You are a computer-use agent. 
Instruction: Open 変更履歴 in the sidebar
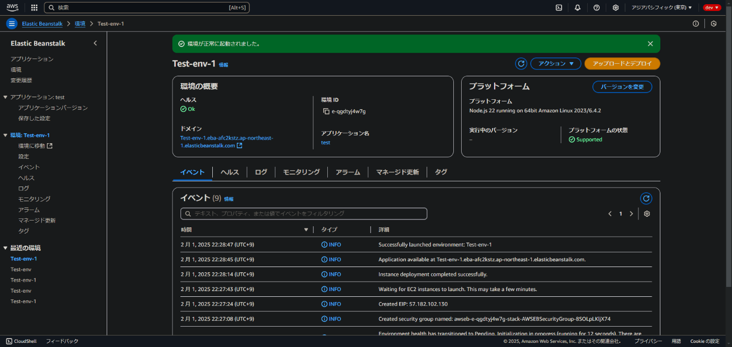[x=21, y=80]
